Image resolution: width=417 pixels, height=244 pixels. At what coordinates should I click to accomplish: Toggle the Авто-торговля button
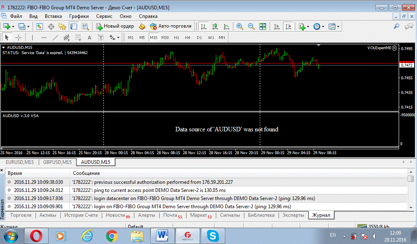[171, 26]
